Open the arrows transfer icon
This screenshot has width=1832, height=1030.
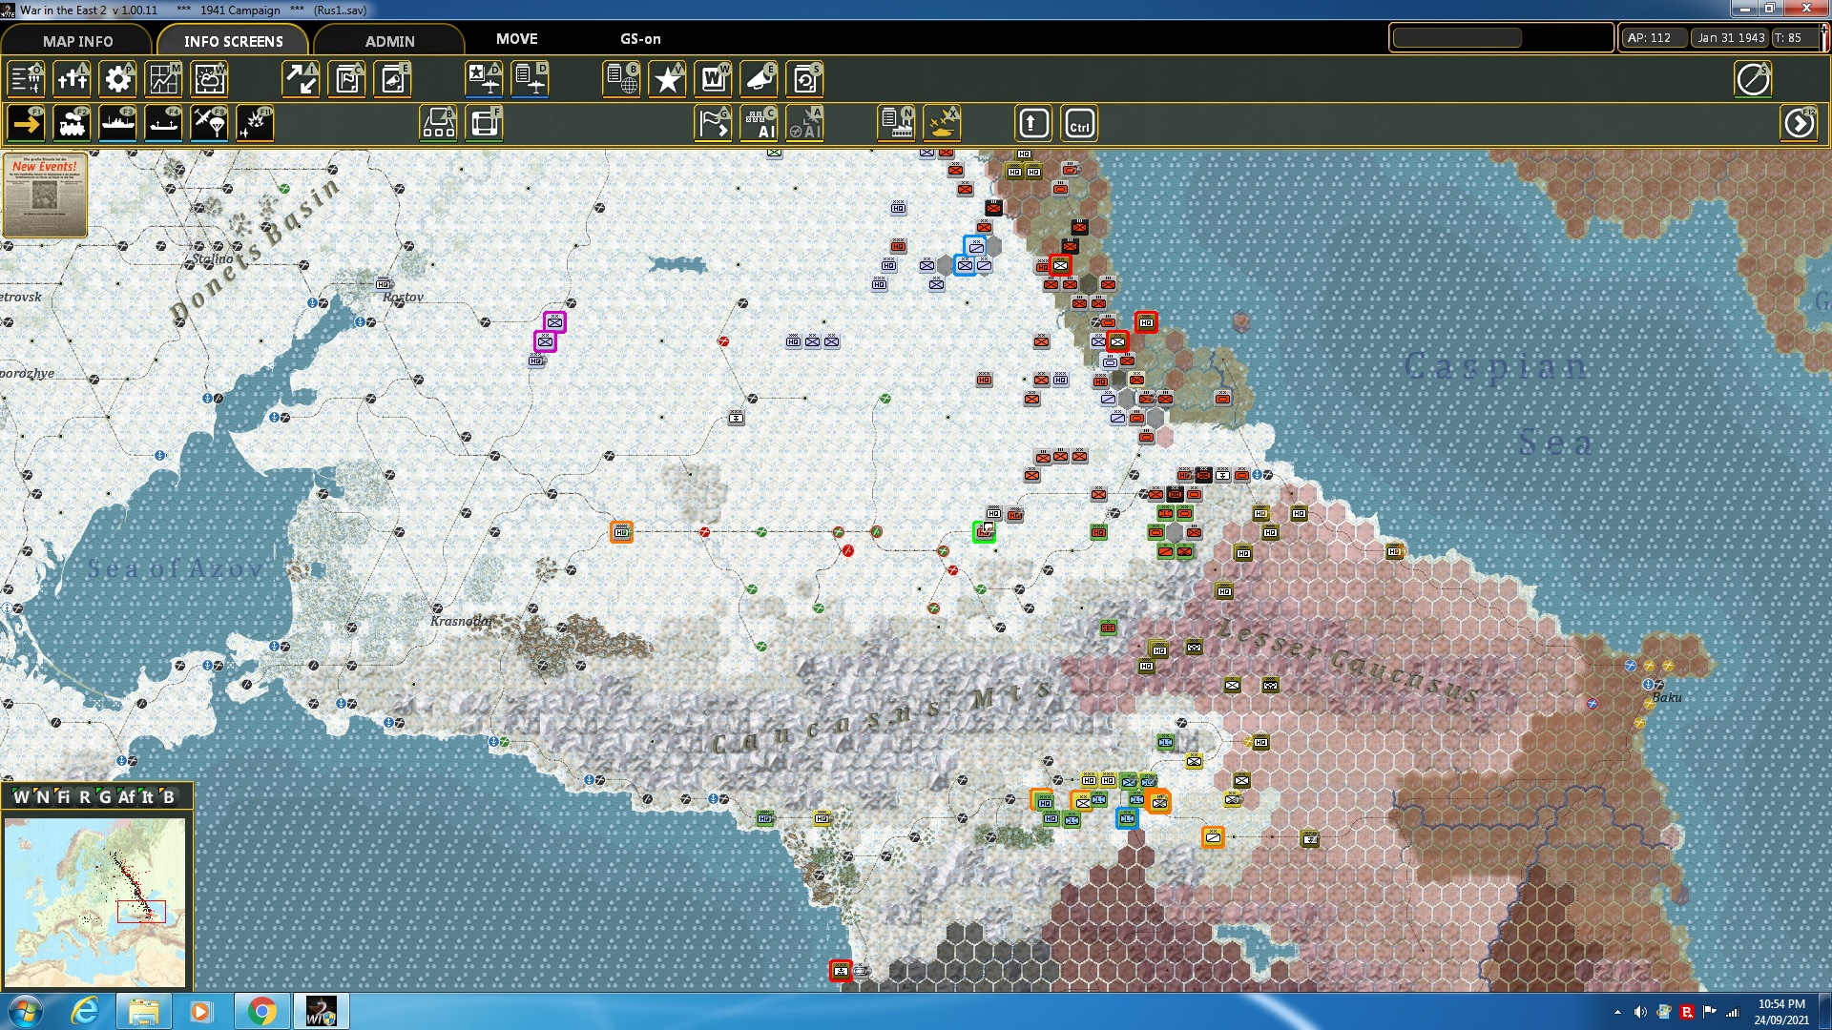tap(302, 79)
